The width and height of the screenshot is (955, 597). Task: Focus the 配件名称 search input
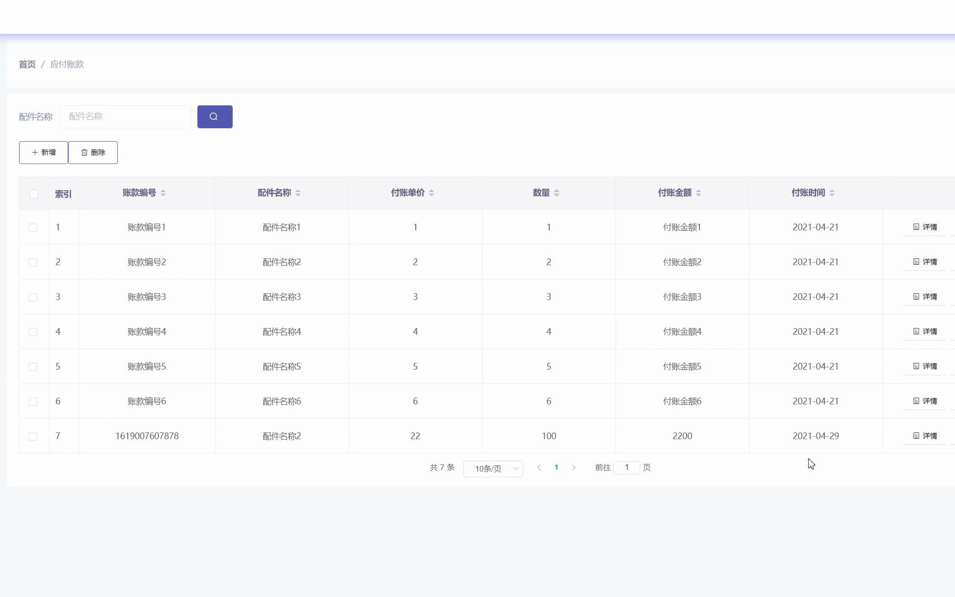(125, 117)
